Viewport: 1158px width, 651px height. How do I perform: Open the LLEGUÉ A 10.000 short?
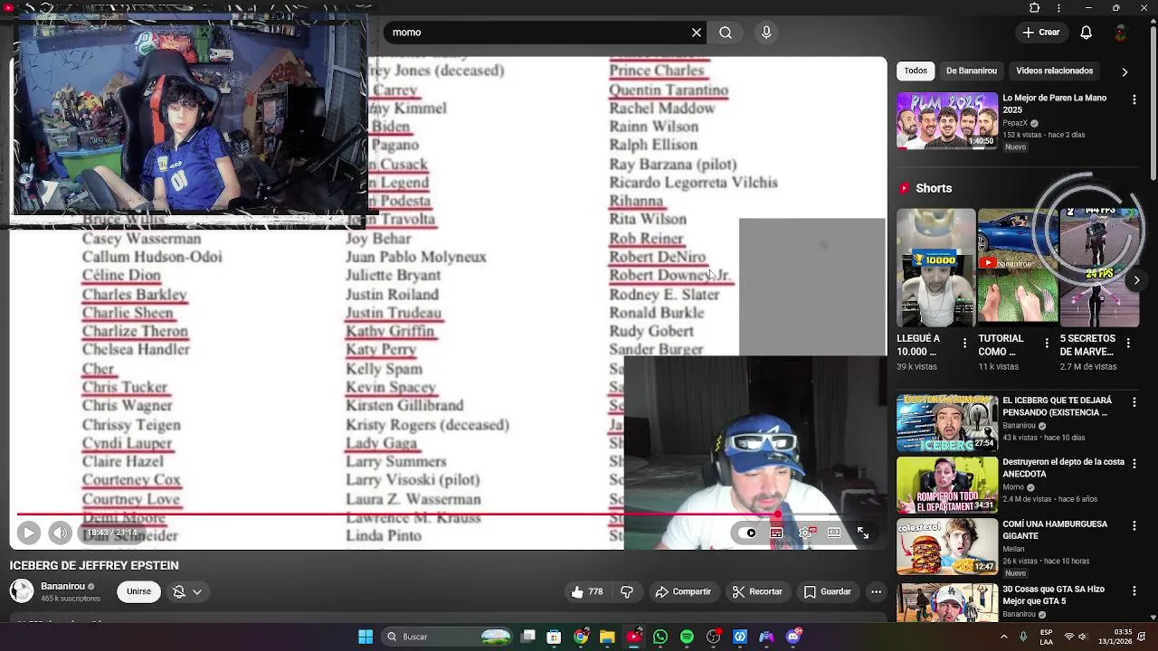936,268
